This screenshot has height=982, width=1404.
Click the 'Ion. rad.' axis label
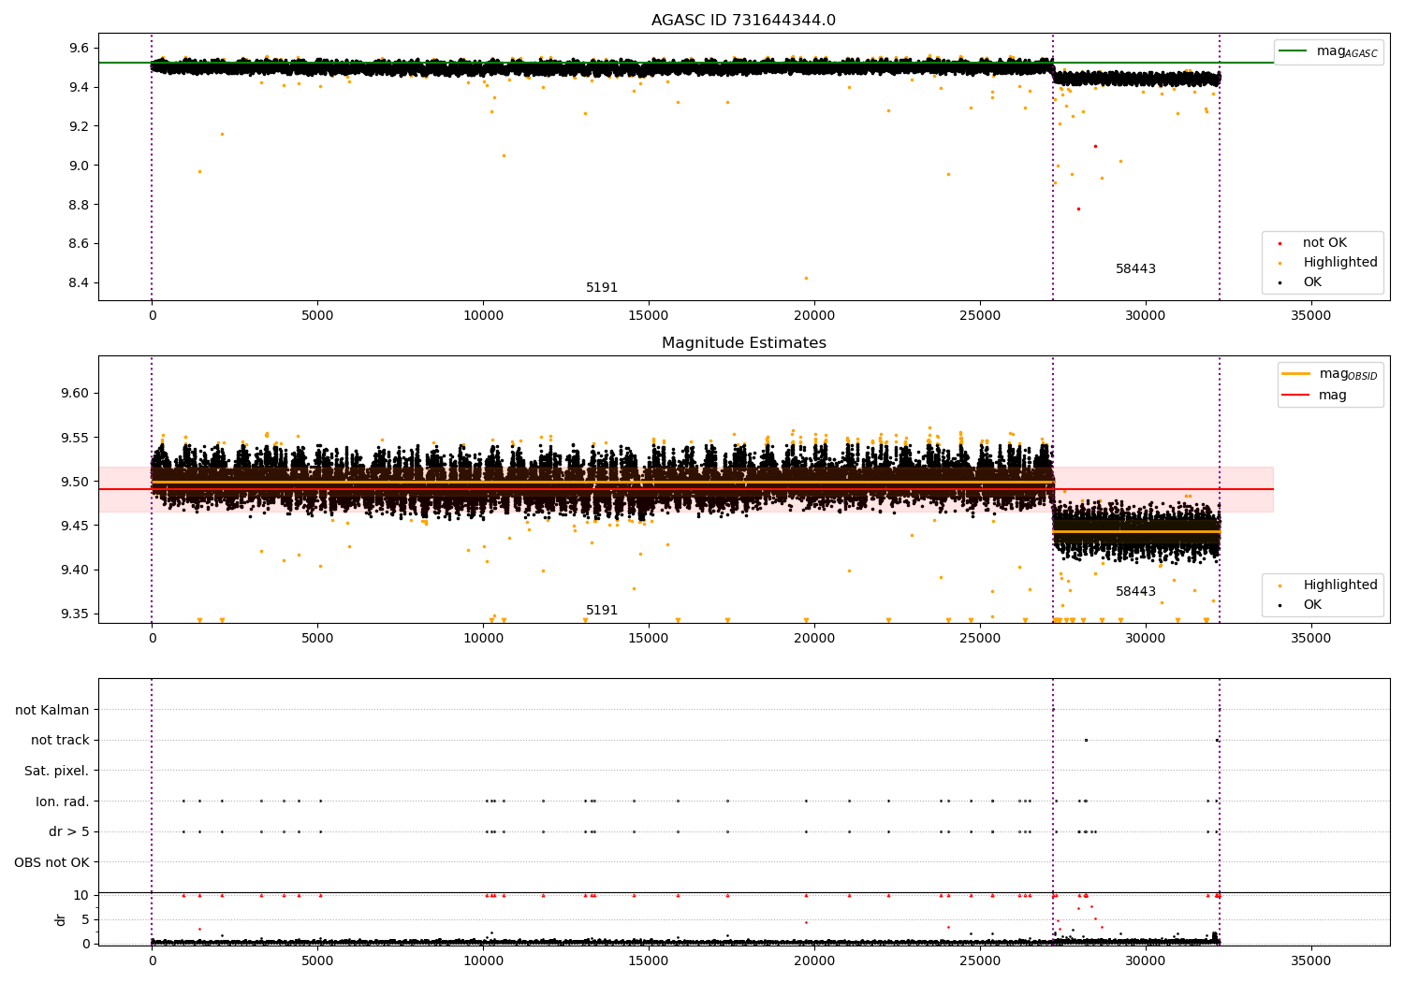pyautogui.click(x=62, y=801)
